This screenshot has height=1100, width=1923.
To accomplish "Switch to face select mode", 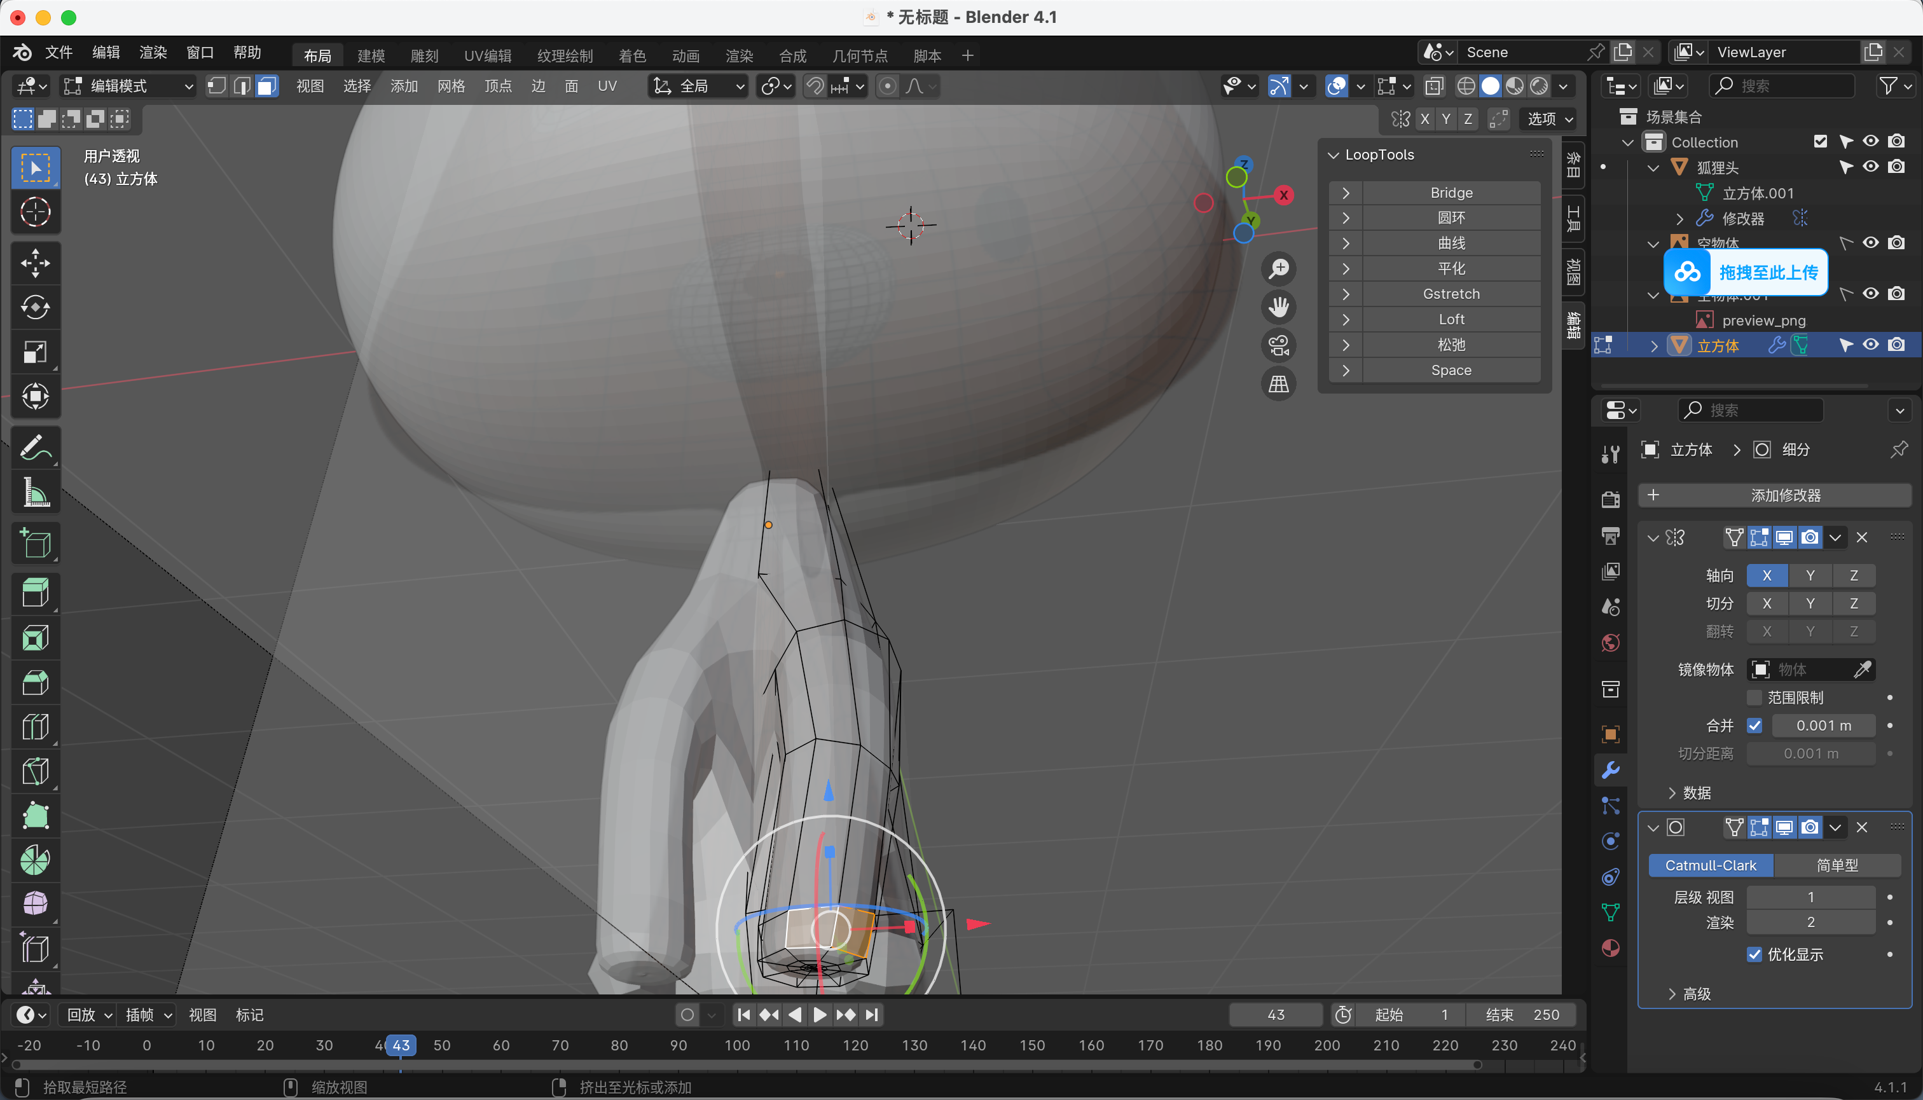I will coord(266,86).
